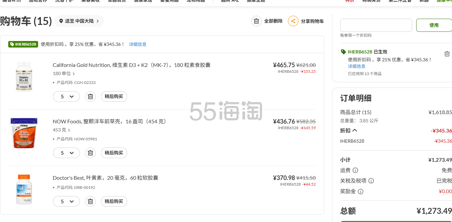Click the 购物车 (15) page heading
Viewport: 452px width, 222px height.
[x=26, y=21]
